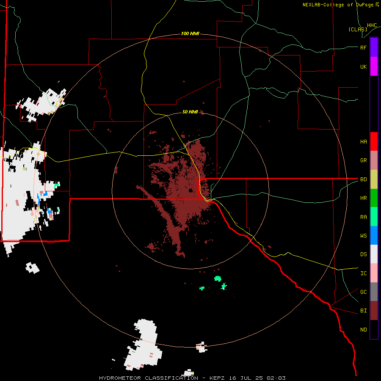Click the RA light green legend swatch
This screenshot has height=381, width=381.
tap(374, 217)
